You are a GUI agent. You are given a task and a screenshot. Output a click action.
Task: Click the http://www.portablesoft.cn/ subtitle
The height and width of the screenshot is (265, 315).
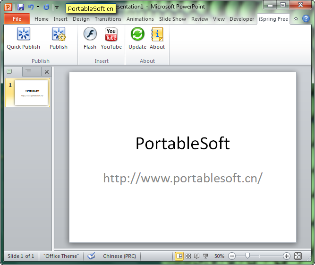click(183, 178)
